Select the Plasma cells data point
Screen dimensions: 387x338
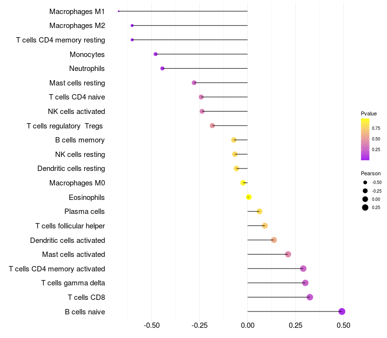coord(259,211)
